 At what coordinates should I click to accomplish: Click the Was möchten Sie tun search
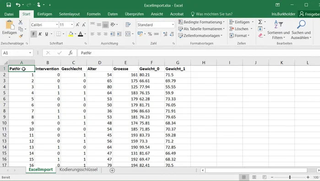[212, 14]
